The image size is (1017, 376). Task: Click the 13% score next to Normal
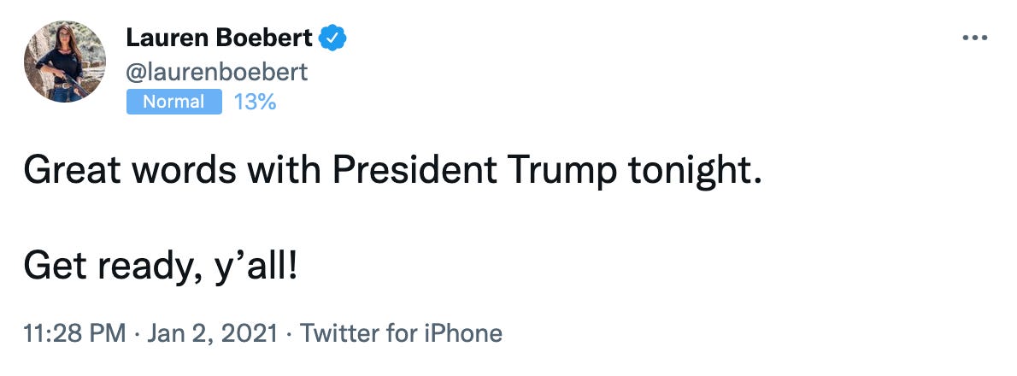tap(255, 102)
